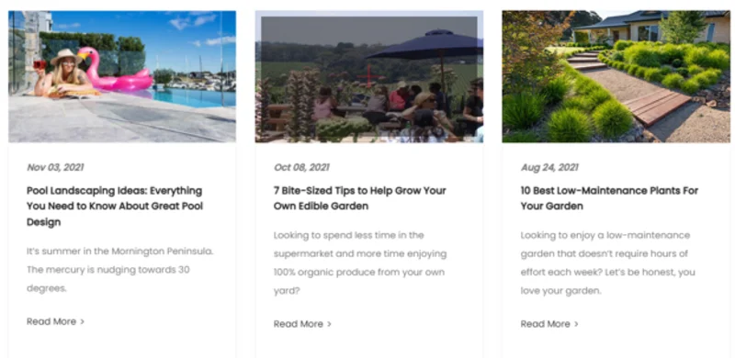Click Read More under the pool design post
The width and height of the screenshot is (735, 358).
[x=51, y=321]
